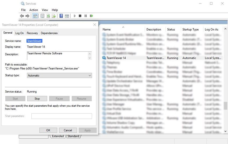
Task: Expand the Startup type dropdown
Action: pyautogui.click(x=60, y=75)
